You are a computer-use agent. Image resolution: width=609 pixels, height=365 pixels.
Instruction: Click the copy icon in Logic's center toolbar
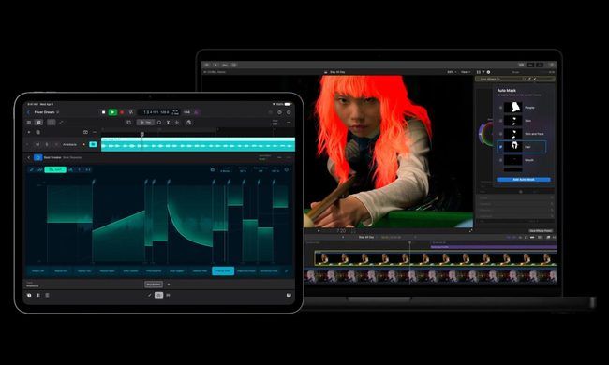tap(129, 123)
